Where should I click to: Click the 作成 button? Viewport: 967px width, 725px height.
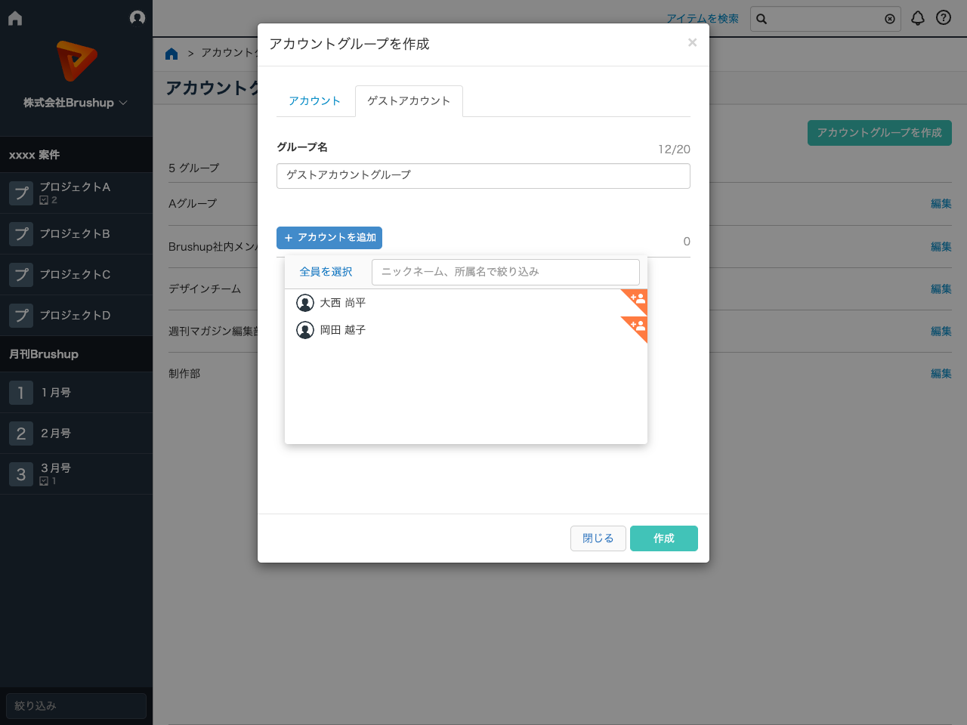[664, 538]
